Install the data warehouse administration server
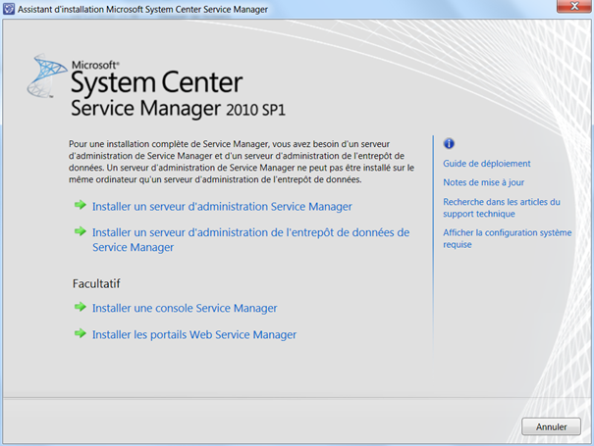Screen dimensions: 594x446 [x=250, y=239]
